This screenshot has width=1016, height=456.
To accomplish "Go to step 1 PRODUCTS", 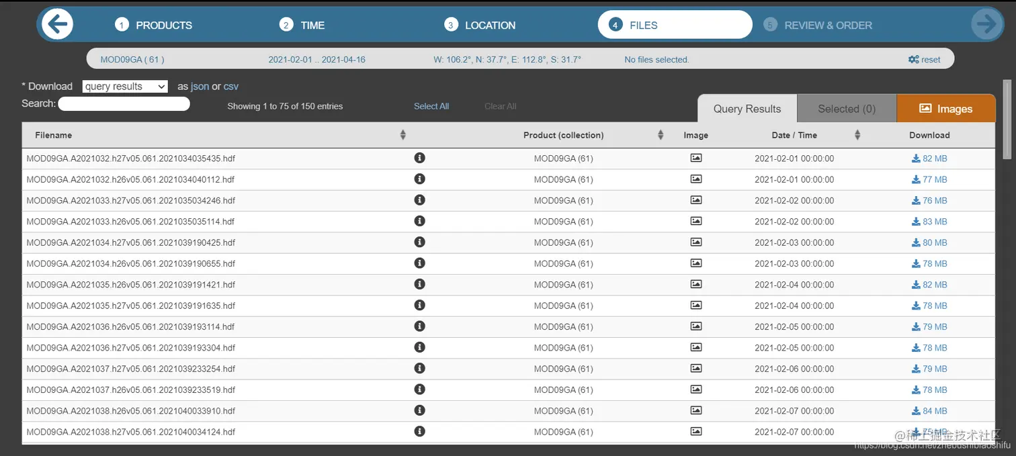I will click(154, 25).
